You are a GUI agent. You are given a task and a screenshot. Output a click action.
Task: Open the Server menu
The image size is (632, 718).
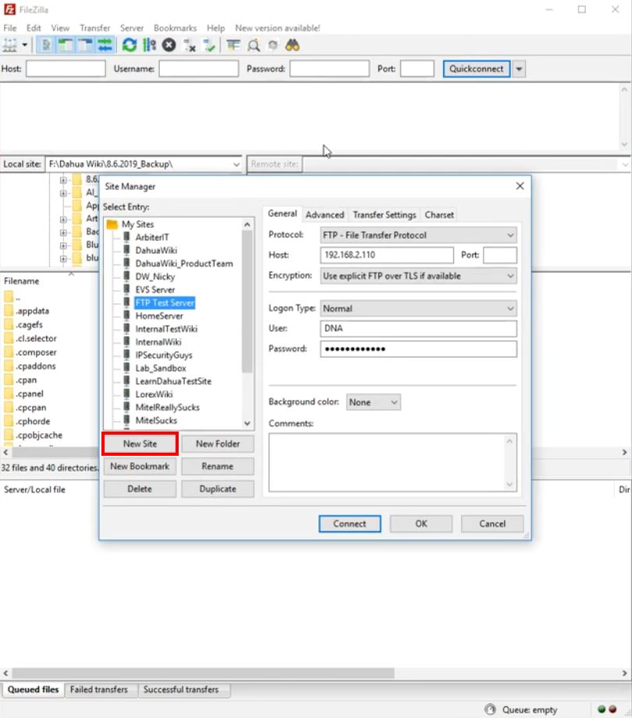pos(132,28)
